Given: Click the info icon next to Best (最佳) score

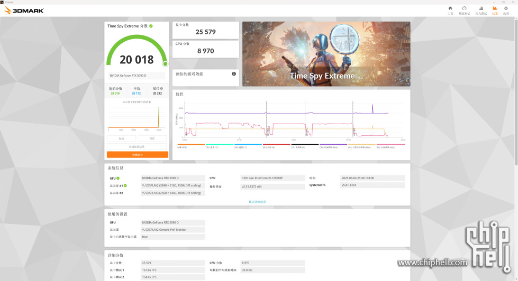Looking at the screenshot, I should pyautogui.click(x=161, y=88).
